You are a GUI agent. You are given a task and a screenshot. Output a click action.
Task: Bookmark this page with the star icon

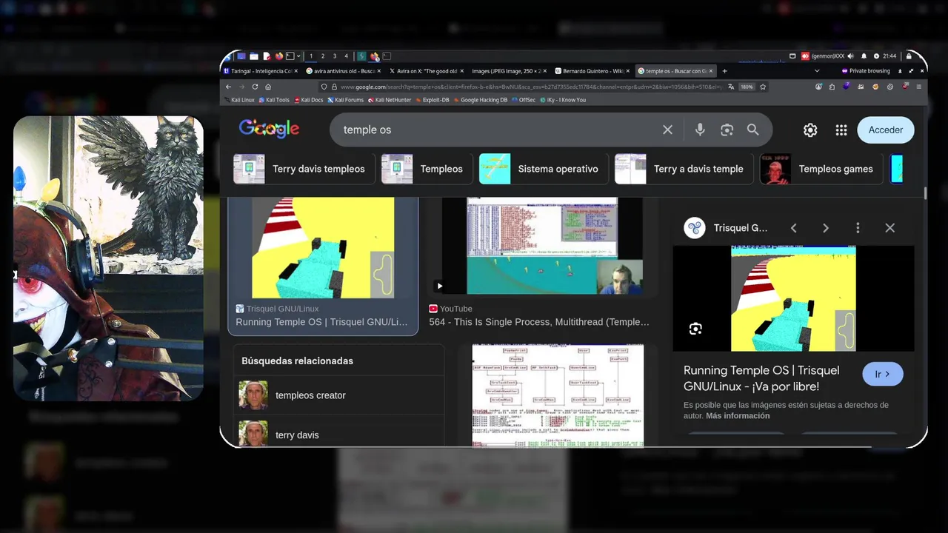click(763, 87)
